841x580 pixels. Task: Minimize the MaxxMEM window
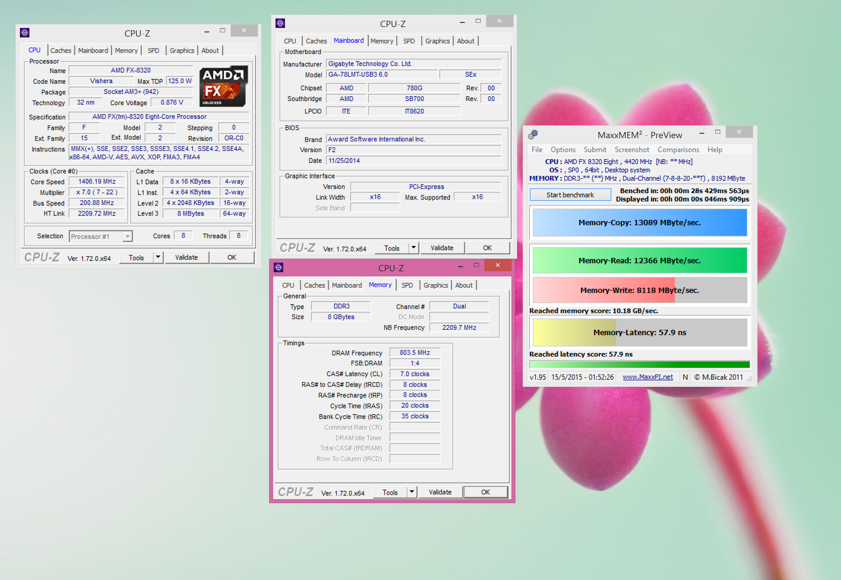coord(702,133)
